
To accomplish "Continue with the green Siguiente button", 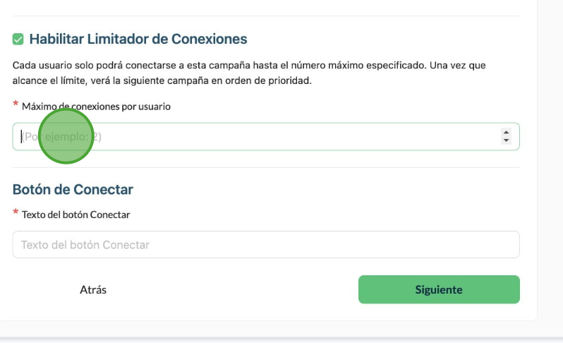I will click(x=439, y=289).
